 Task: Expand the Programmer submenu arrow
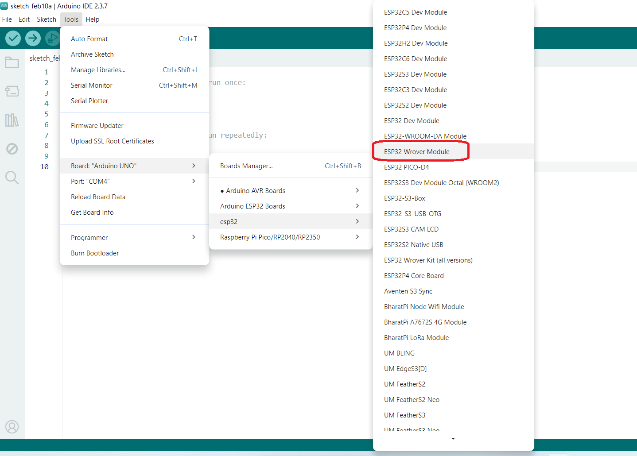[x=194, y=237]
